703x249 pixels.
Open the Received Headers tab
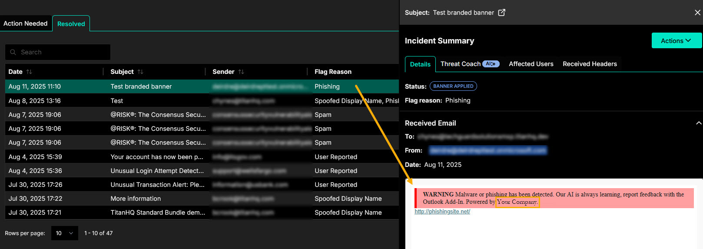click(590, 64)
